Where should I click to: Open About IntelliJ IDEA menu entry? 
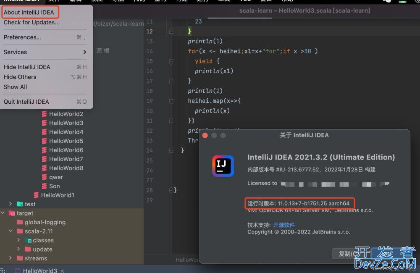[x=29, y=12]
